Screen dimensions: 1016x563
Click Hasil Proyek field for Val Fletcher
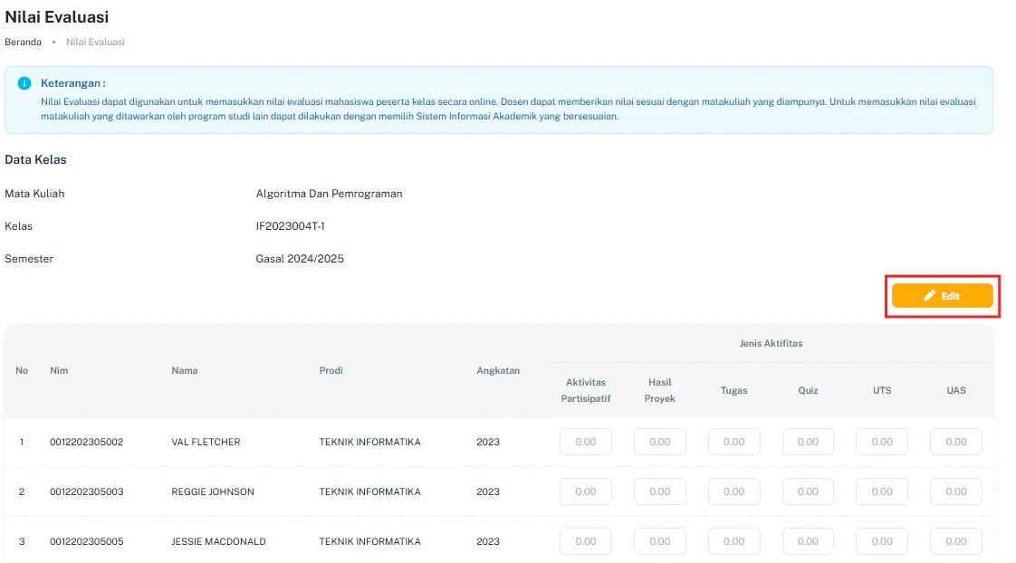pyautogui.click(x=659, y=442)
